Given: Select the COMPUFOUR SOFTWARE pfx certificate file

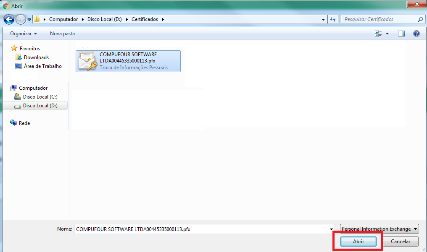Looking at the screenshot, I should point(128,61).
